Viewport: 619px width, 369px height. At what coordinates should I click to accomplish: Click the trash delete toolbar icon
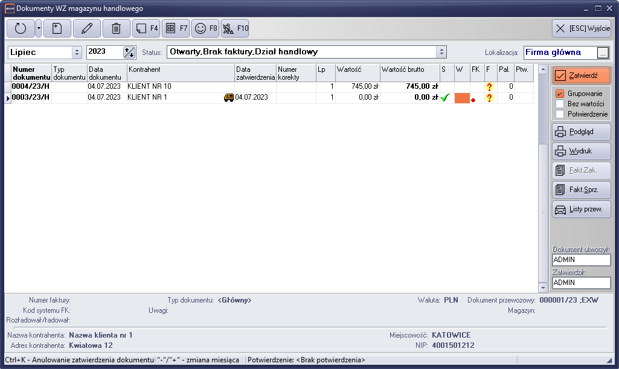coord(116,28)
